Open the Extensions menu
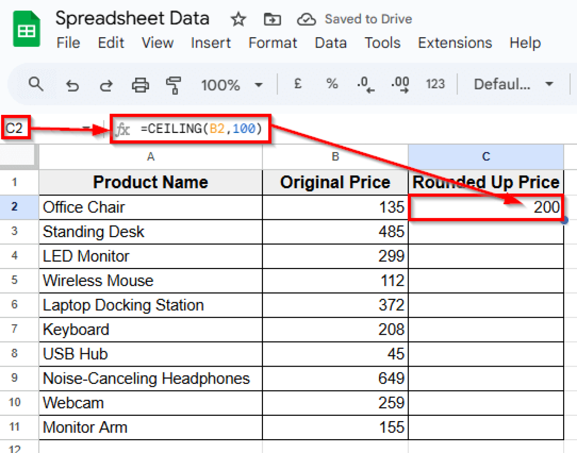 point(455,43)
